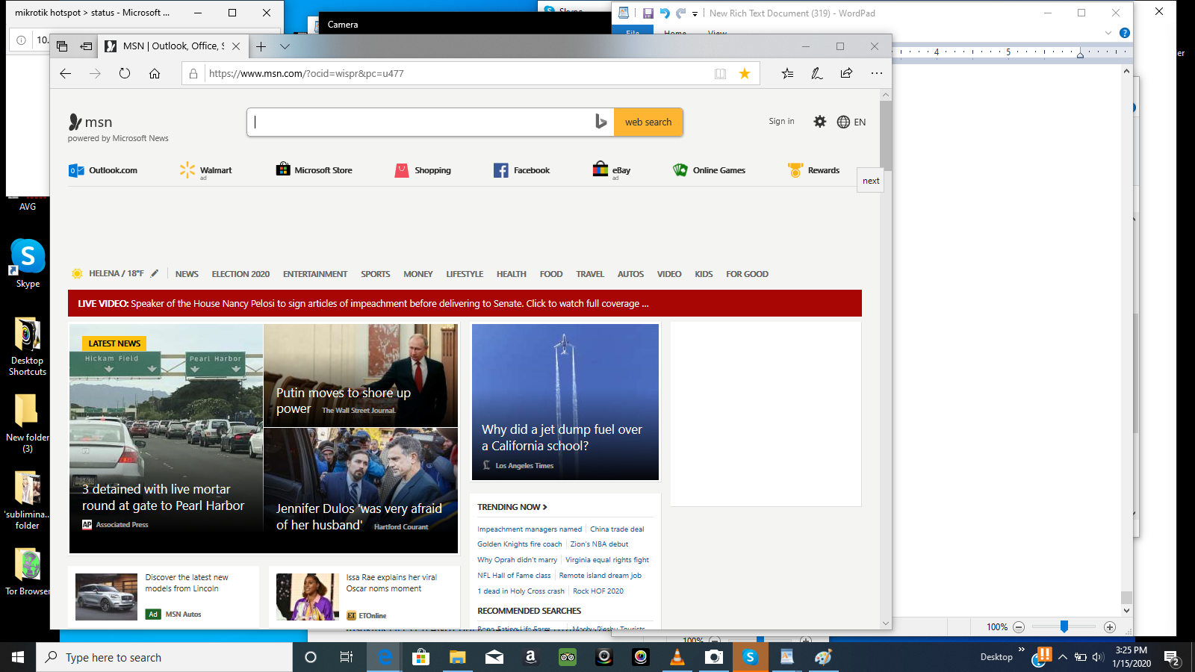Toggle reading view icon in address bar

click(720, 73)
